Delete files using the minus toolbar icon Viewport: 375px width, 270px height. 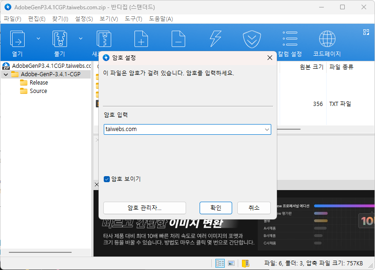pos(178,39)
